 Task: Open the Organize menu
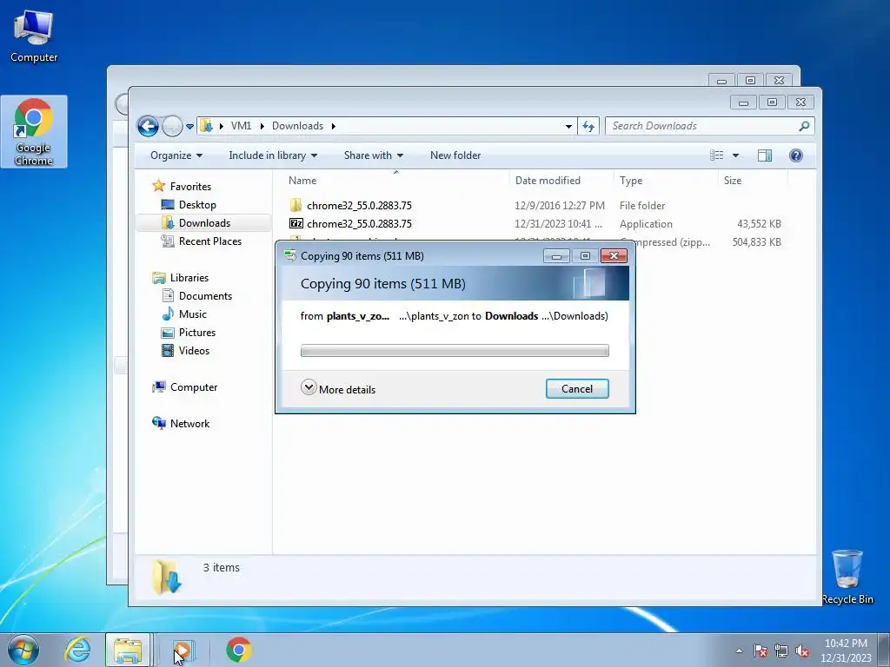pyautogui.click(x=176, y=155)
